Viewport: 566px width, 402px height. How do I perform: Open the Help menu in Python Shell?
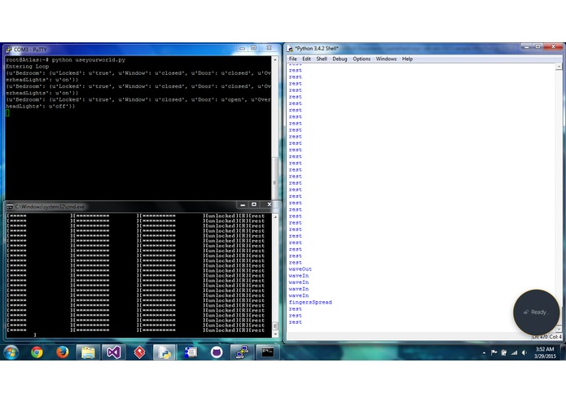tap(407, 59)
